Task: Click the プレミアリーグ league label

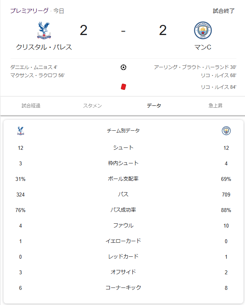Action: point(30,11)
